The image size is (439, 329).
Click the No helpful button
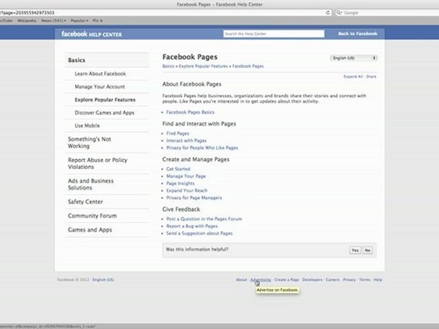(x=367, y=250)
